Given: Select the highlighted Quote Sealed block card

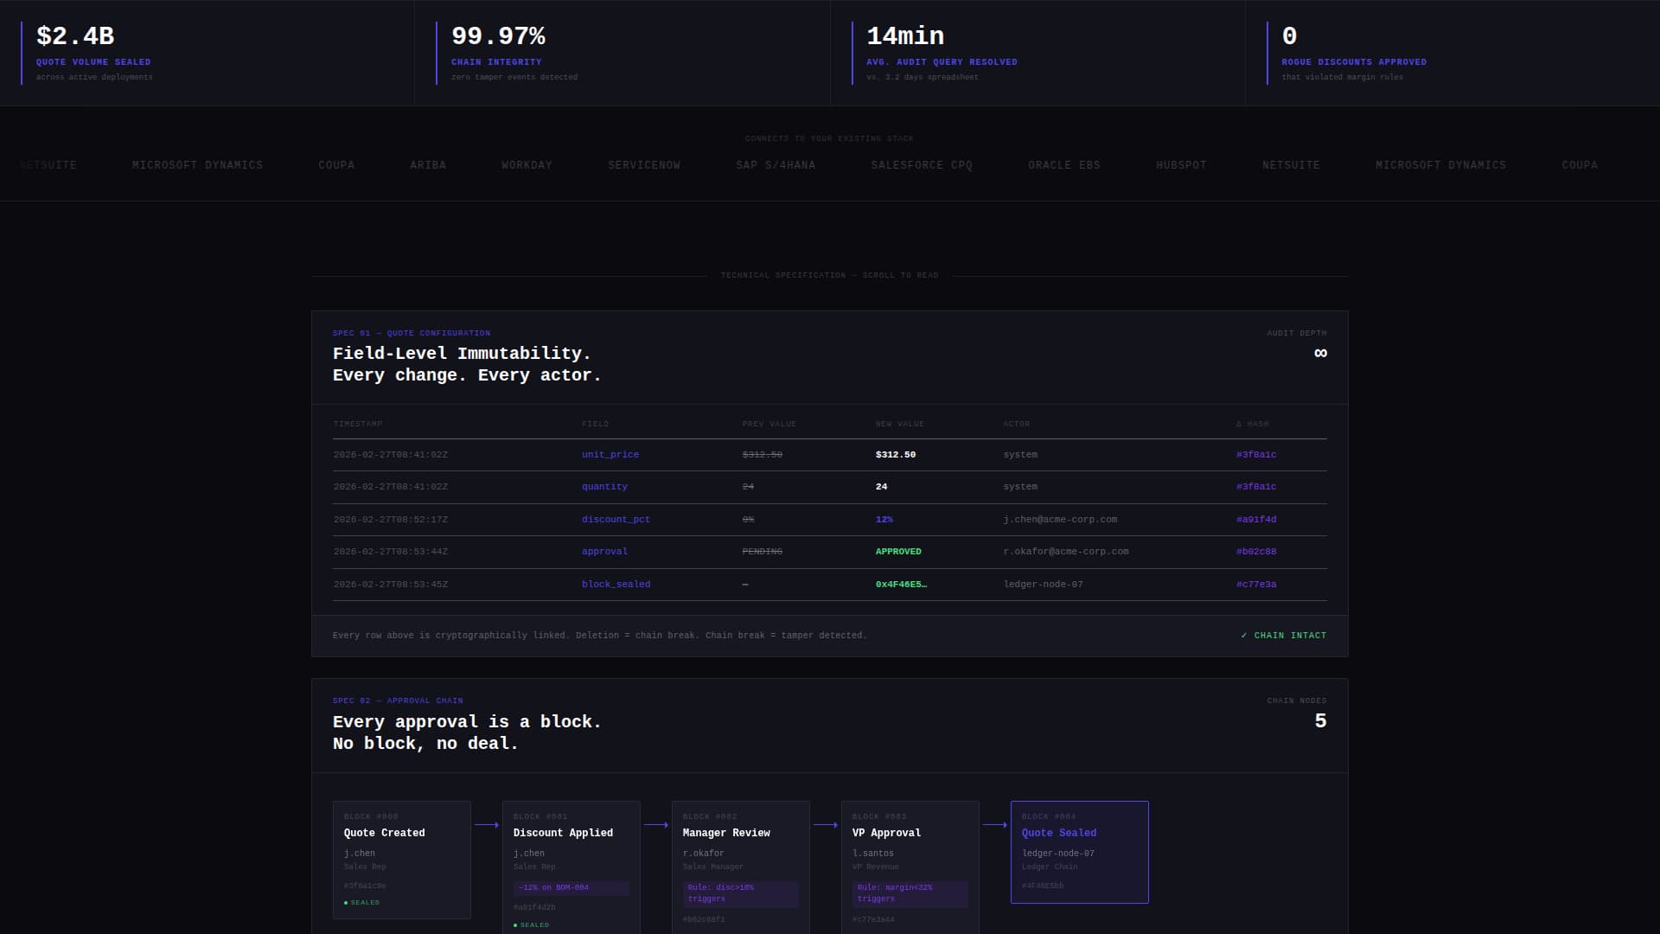Looking at the screenshot, I should (1080, 852).
